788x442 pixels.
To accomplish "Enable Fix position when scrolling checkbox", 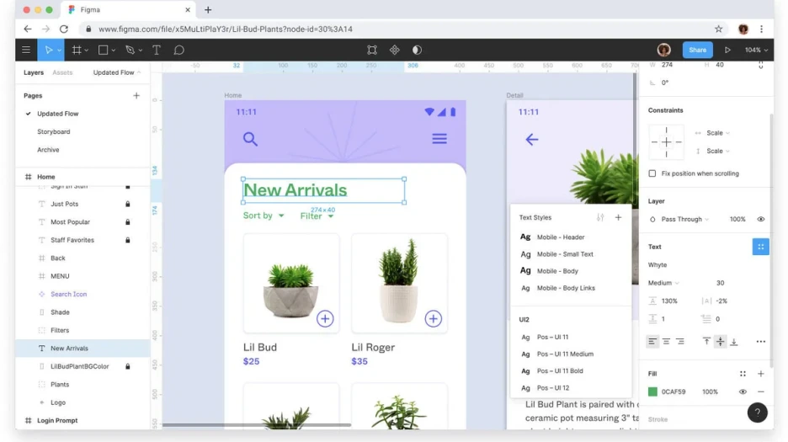I will coord(652,173).
